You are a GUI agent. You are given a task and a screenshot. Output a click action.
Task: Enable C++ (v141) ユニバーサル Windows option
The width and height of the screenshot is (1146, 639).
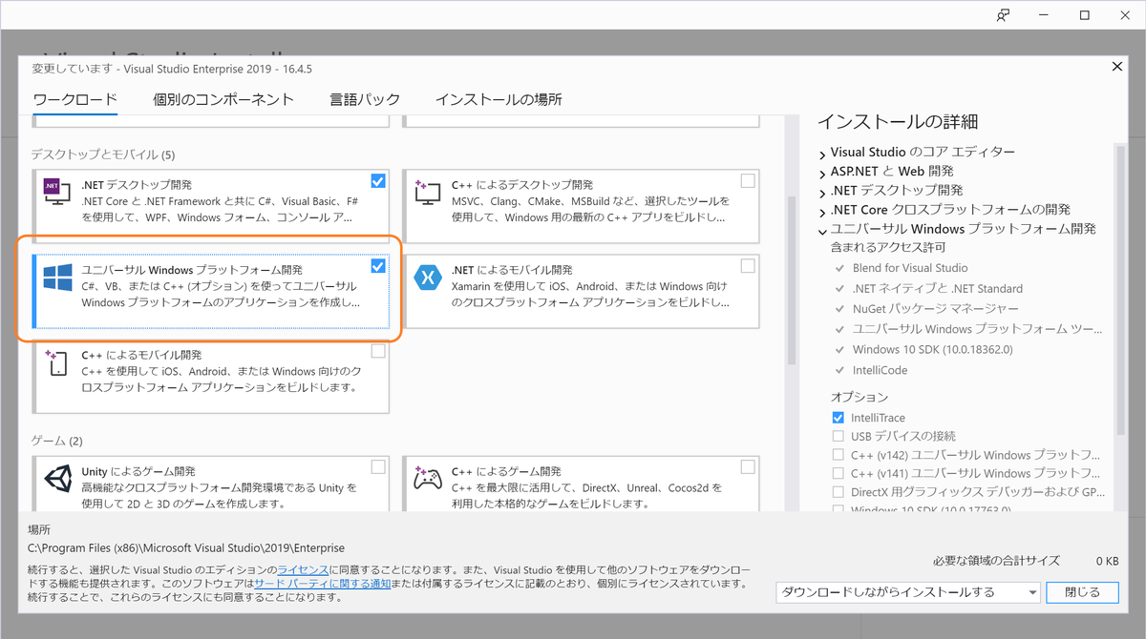pyautogui.click(x=838, y=473)
